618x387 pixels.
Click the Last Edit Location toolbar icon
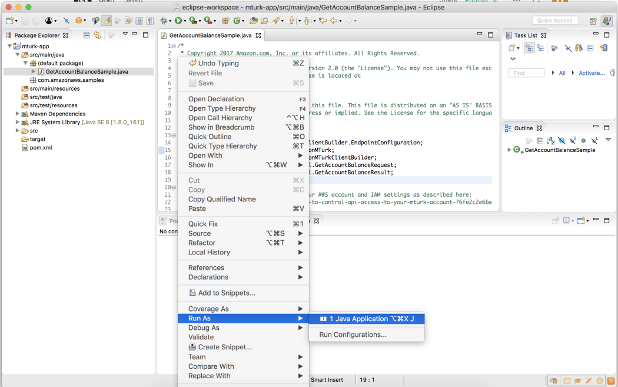tap(323, 21)
